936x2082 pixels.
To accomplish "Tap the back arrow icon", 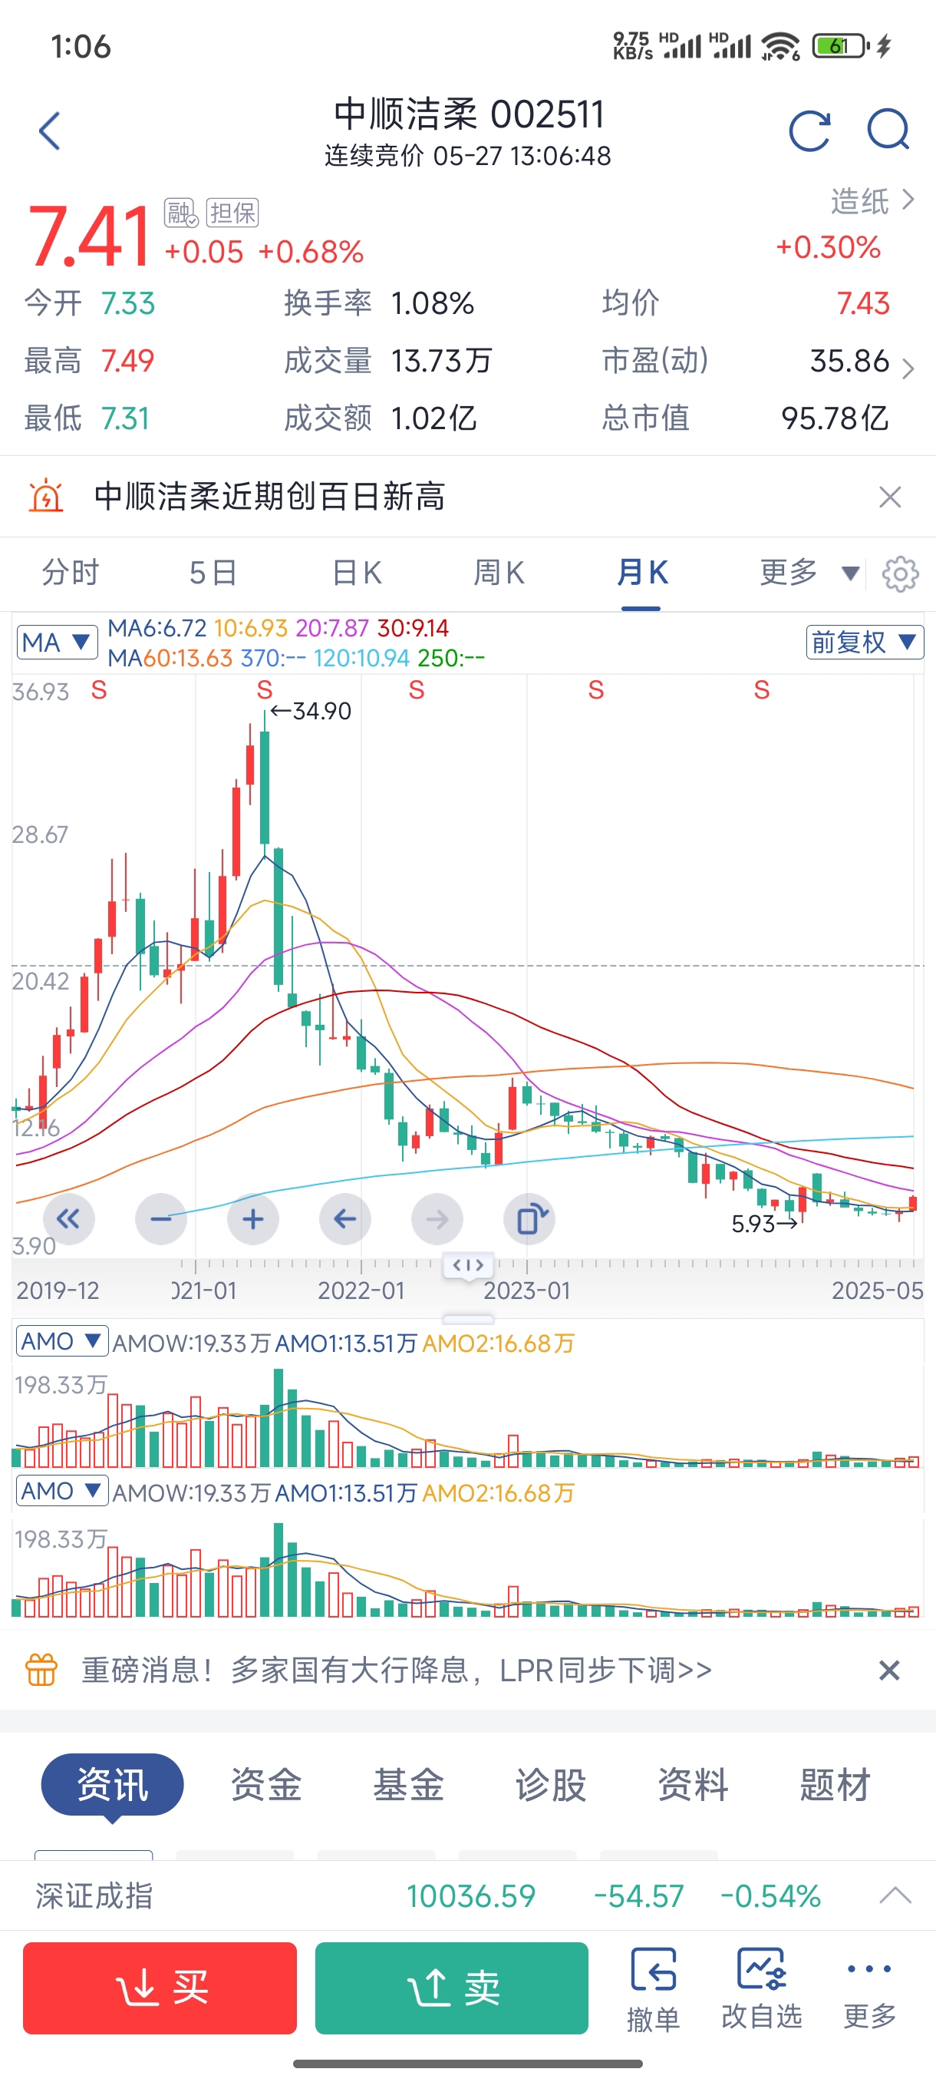I will point(49,131).
